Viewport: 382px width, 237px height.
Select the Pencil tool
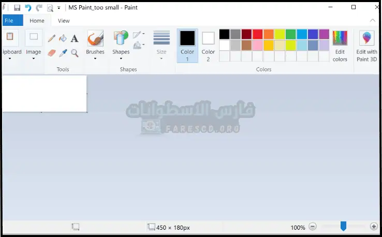tap(51, 38)
